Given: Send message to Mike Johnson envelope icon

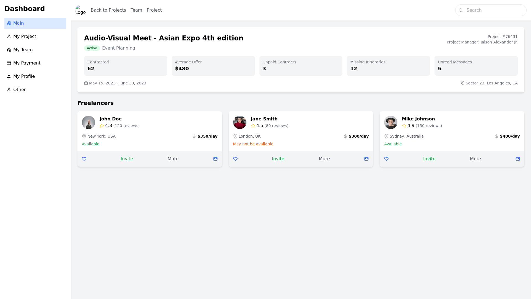Looking at the screenshot, I should [x=518, y=159].
